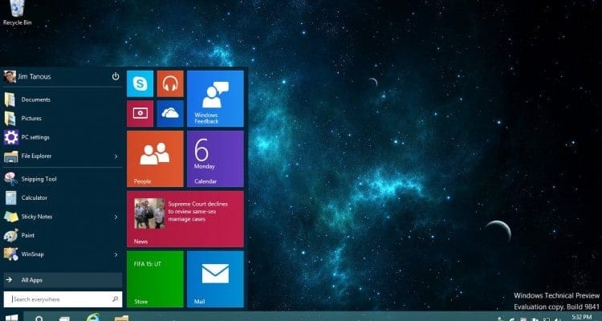Expand WinSnap jump list arrow
Image resolution: width=602 pixels, height=321 pixels.
coord(116,254)
